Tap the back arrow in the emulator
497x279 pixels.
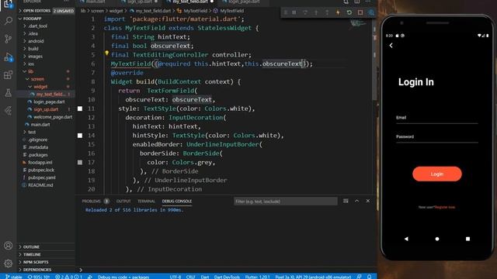391,46
